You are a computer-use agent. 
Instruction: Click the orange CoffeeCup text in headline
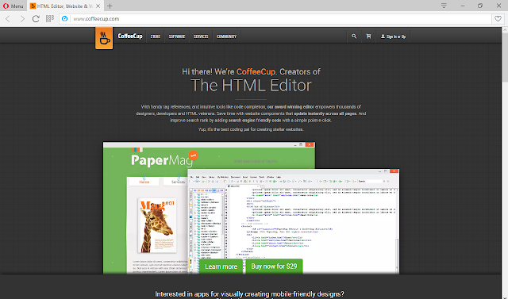click(256, 71)
